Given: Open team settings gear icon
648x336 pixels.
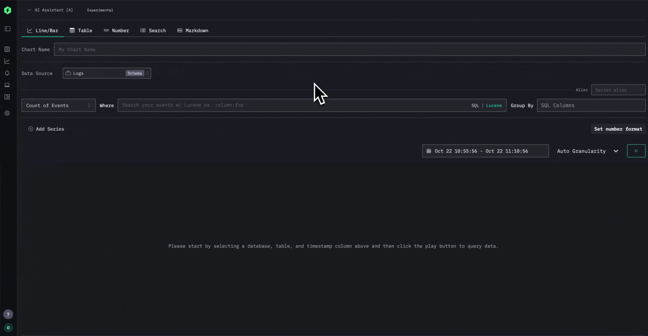Looking at the screenshot, I should pos(7,113).
